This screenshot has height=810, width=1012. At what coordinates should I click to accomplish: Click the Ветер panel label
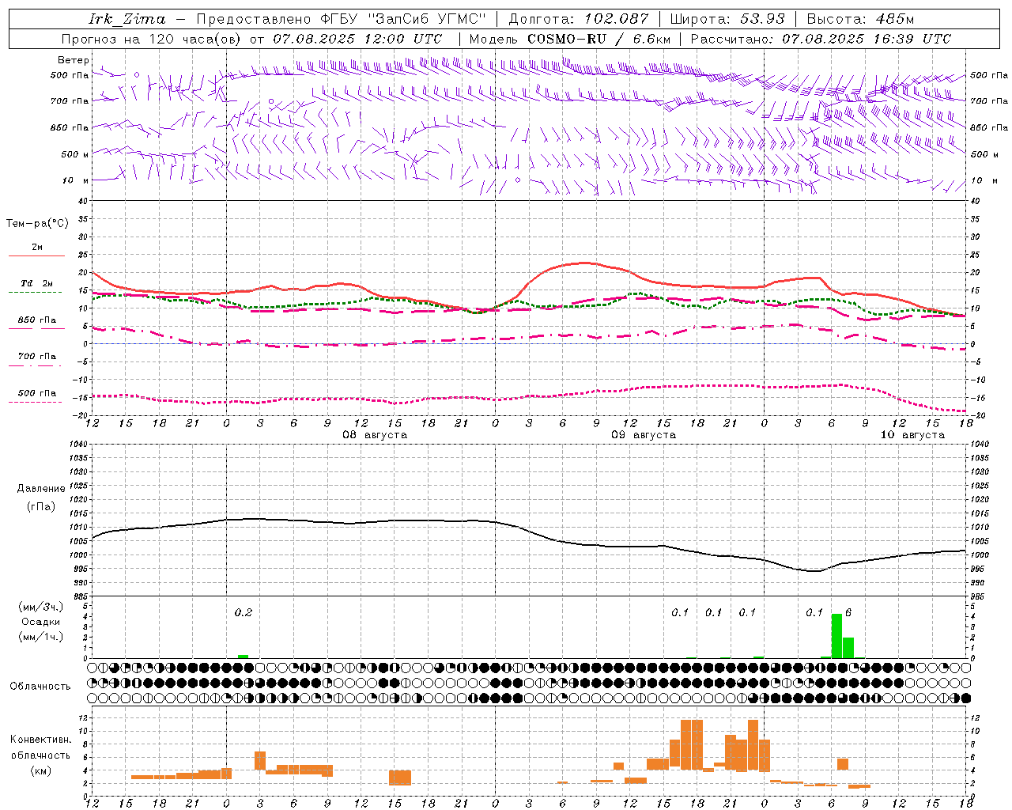74,60
